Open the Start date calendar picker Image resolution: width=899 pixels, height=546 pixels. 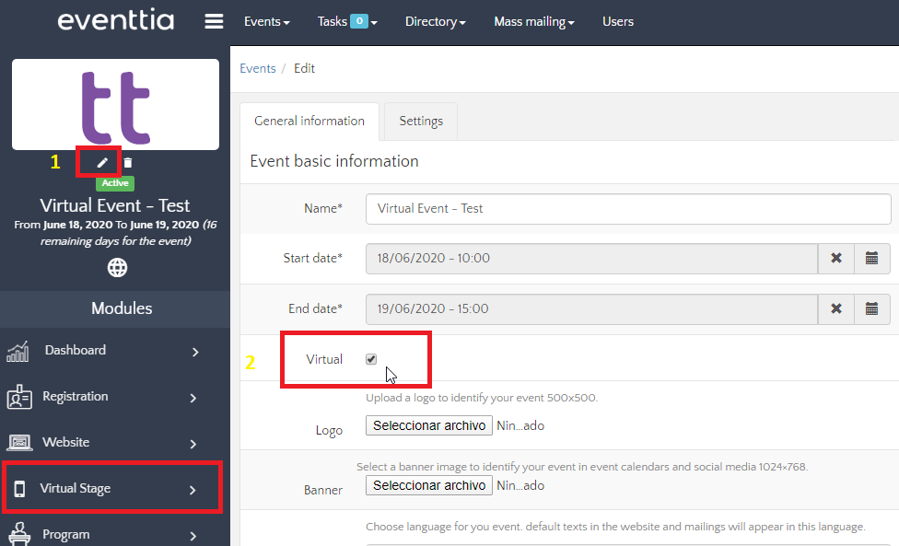point(871,259)
